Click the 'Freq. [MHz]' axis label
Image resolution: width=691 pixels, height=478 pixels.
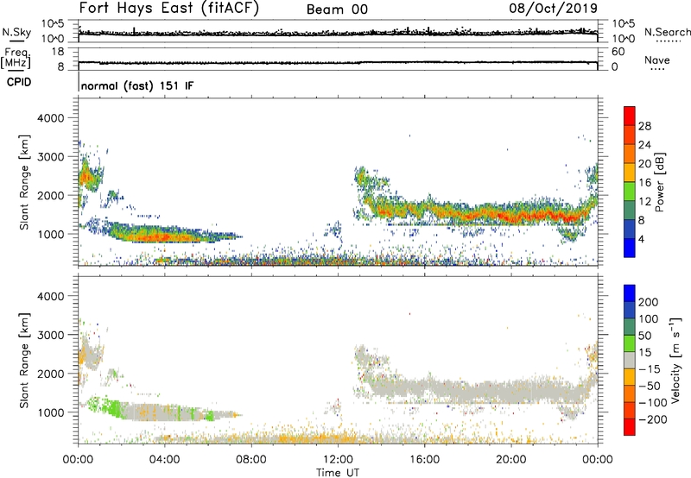pyautogui.click(x=16, y=59)
